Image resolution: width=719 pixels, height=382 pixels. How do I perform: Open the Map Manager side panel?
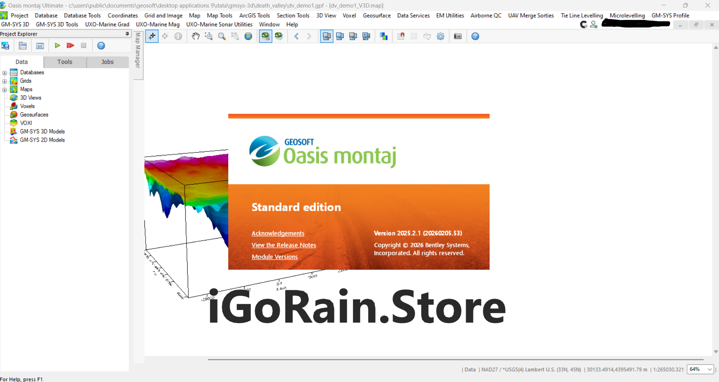[138, 51]
